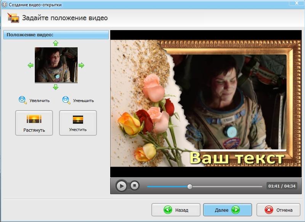Close the Создание видео-открытки window
Image resolution: width=305 pixels, height=222 pixels.
(x=297, y=3)
